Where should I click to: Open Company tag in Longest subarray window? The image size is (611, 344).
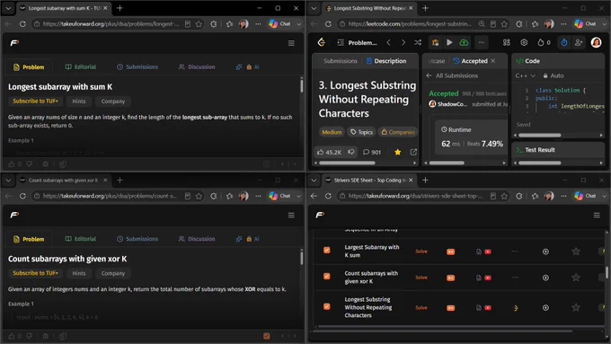tap(113, 101)
